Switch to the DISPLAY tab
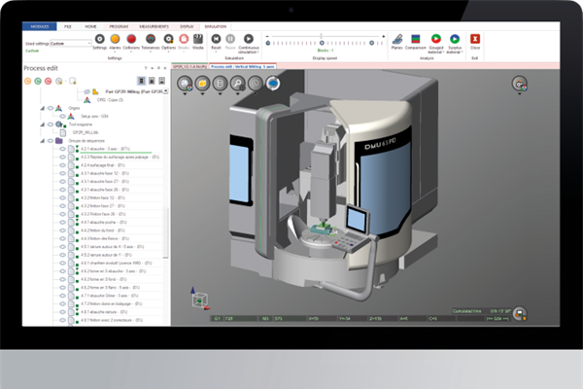 point(187,26)
